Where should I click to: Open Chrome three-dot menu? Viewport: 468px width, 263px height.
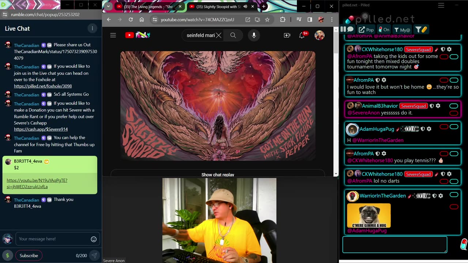332,19
